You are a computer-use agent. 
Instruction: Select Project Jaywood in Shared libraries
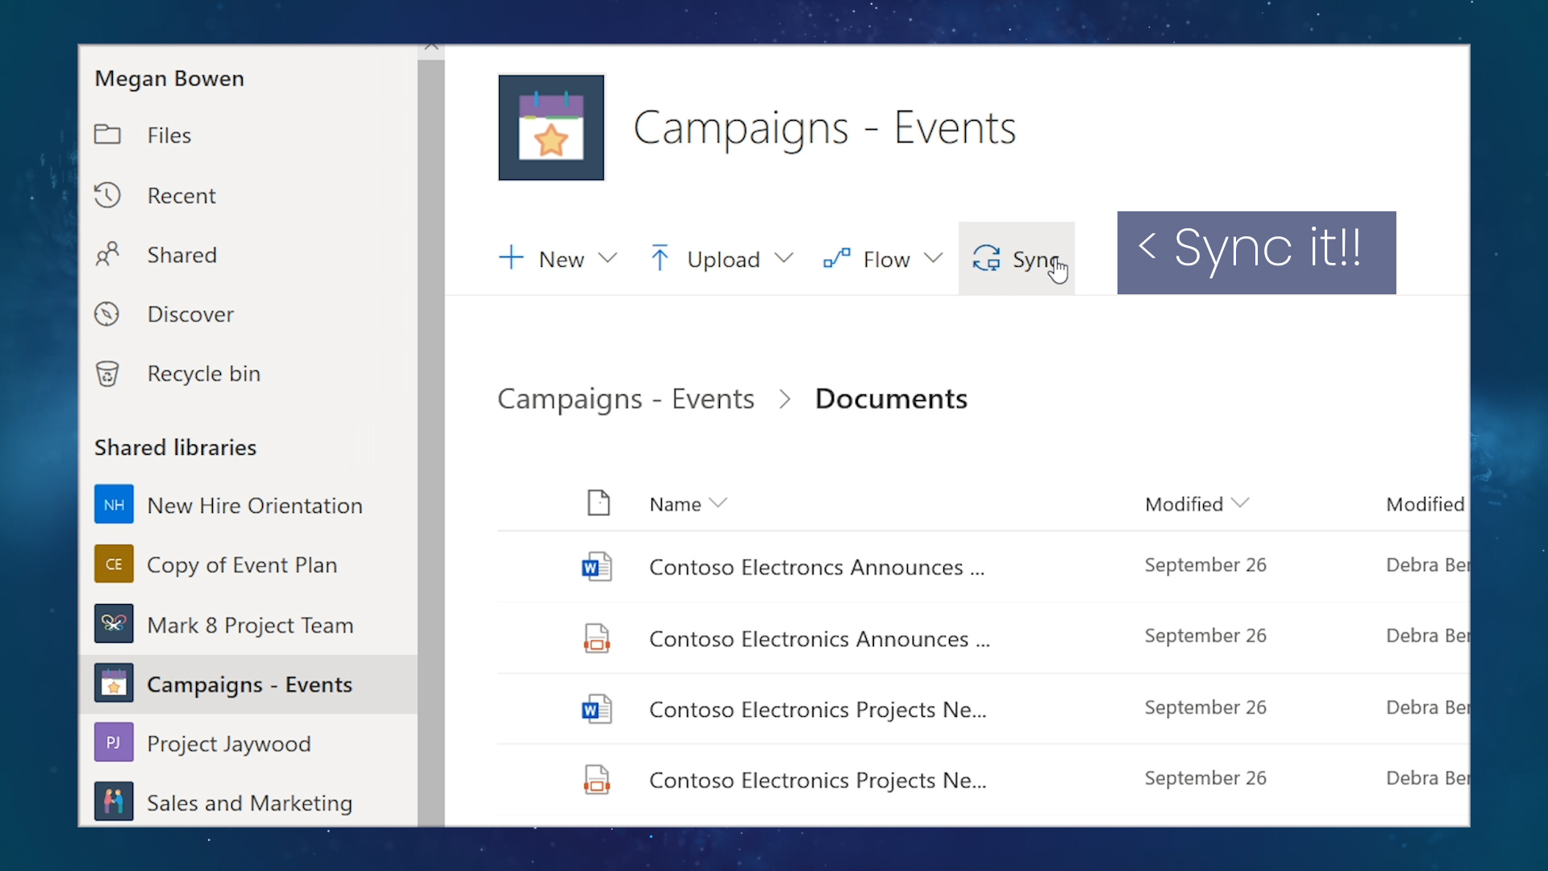[x=228, y=743]
